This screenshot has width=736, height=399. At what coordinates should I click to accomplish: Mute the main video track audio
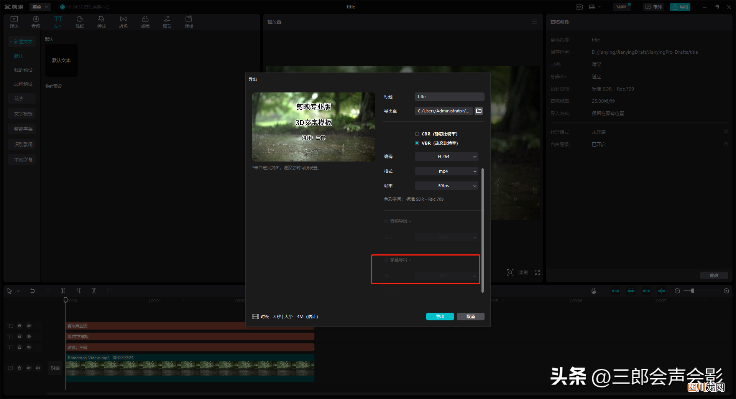[x=38, y=368]
